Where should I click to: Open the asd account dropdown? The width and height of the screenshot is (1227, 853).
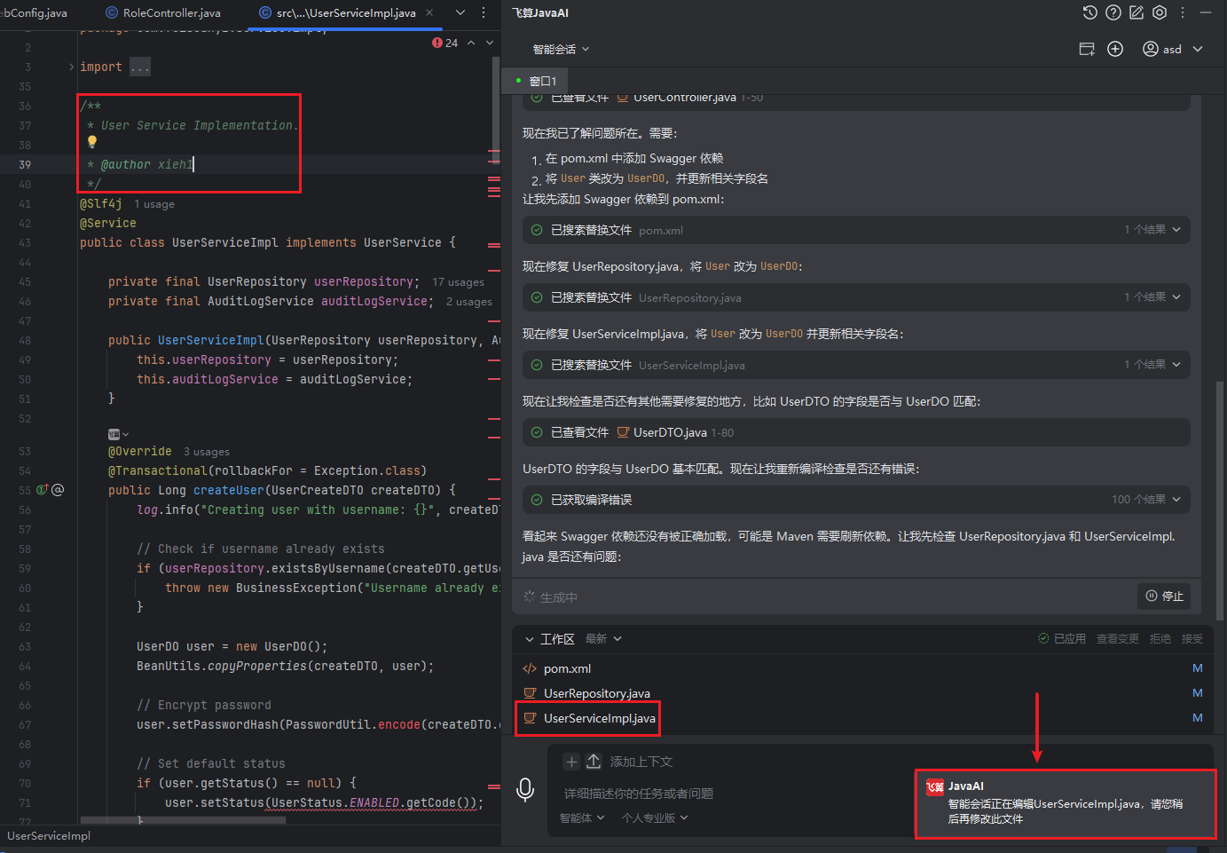[1172, 50]
